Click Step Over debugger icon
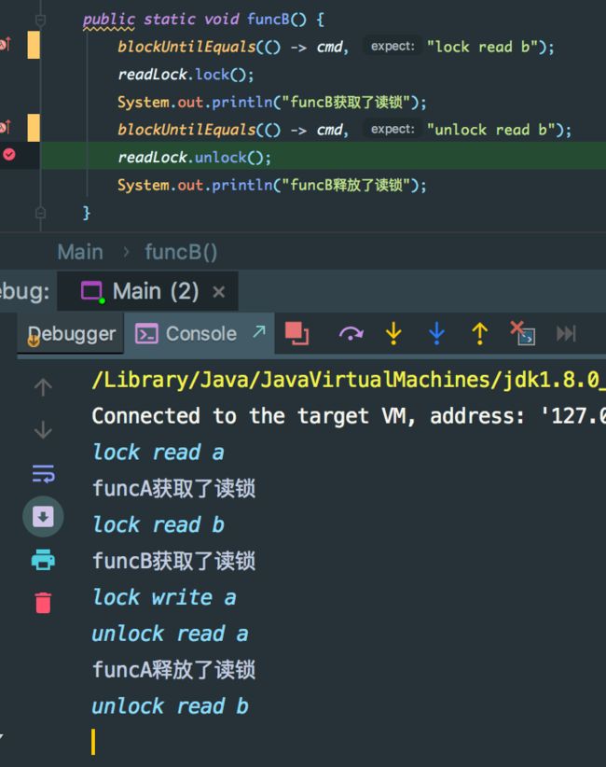606x767 pixels. click(351, 334)
